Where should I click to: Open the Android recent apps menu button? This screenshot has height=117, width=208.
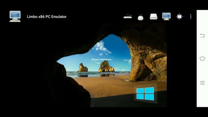(202, 83)
